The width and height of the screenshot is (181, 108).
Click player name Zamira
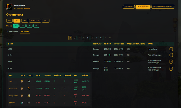coord(12,103)
